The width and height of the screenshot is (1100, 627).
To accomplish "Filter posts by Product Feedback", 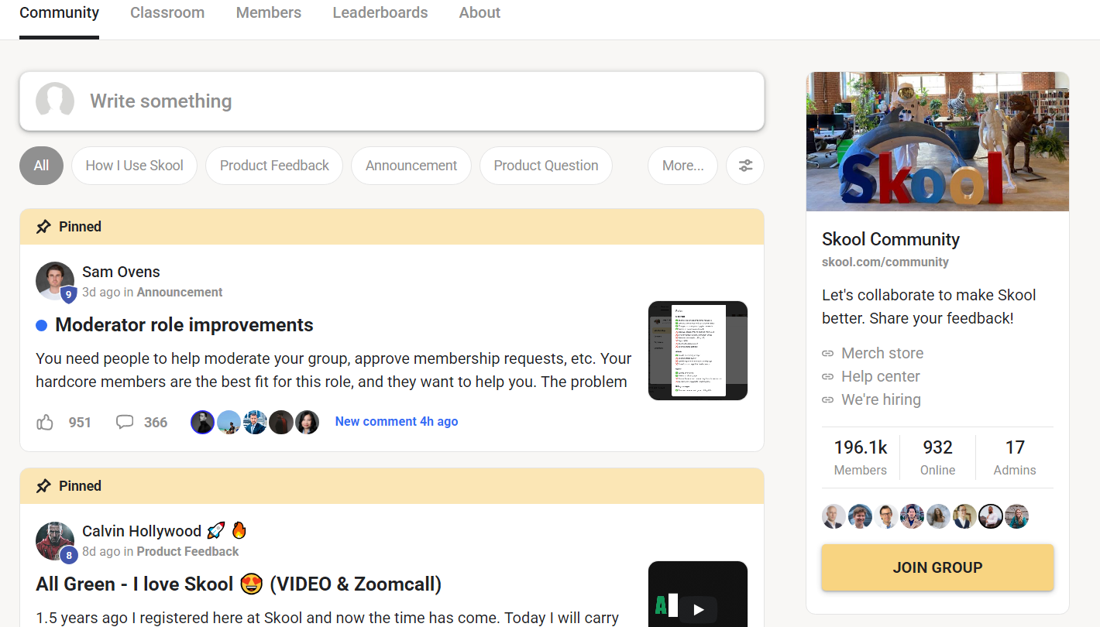I will click(x=274, y=166).
